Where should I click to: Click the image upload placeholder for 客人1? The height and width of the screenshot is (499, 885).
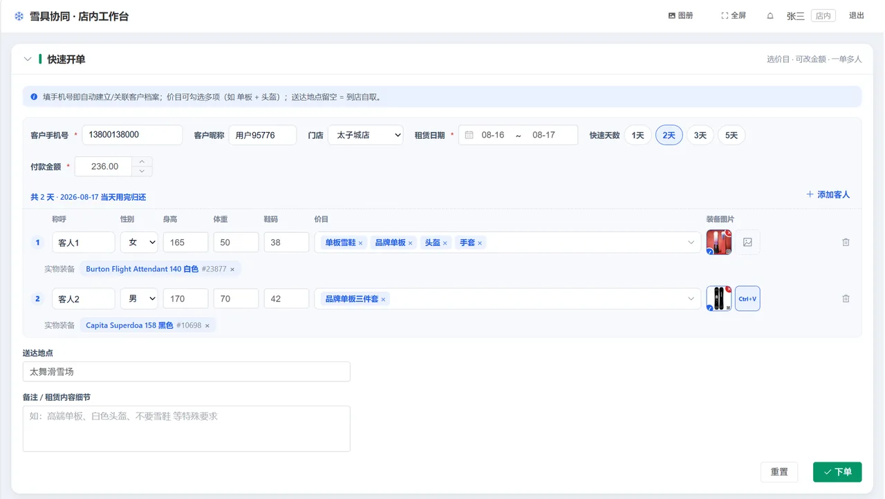pos(747,243)
